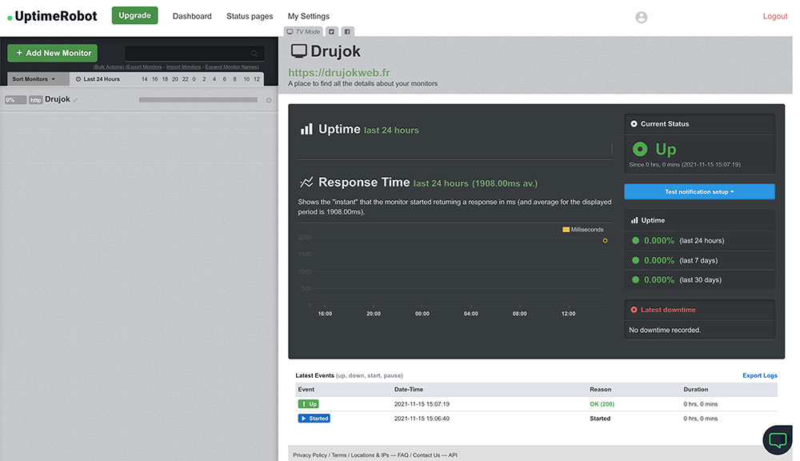Click the Started event badge
This screenshot has width=800, height=461.
314,419
